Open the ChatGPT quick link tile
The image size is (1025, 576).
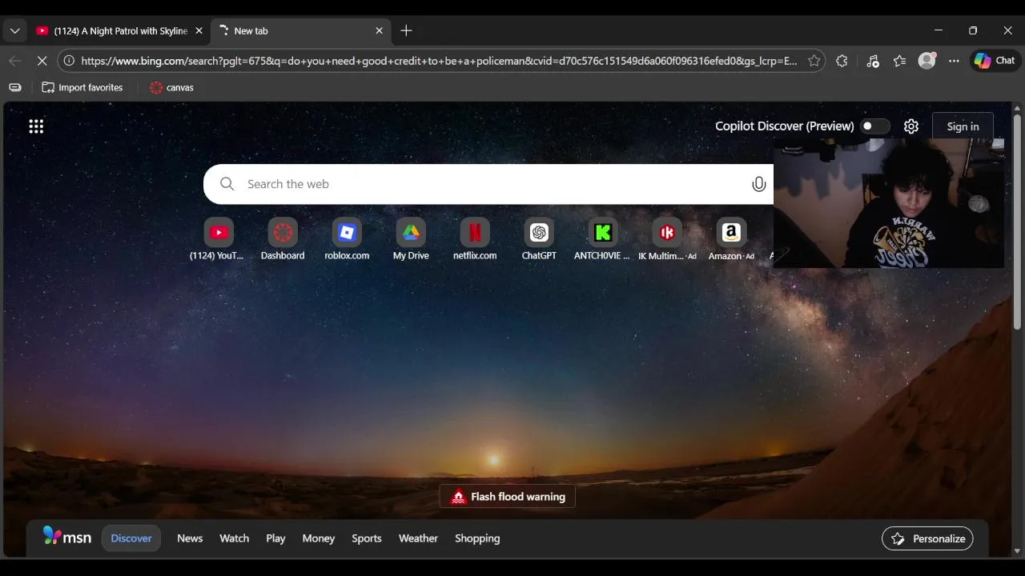(539, 239)
